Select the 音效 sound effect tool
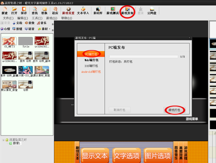 (x=30, y=23)
